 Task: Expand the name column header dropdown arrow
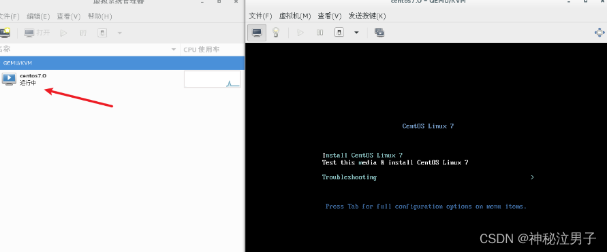tap(174, 50)
